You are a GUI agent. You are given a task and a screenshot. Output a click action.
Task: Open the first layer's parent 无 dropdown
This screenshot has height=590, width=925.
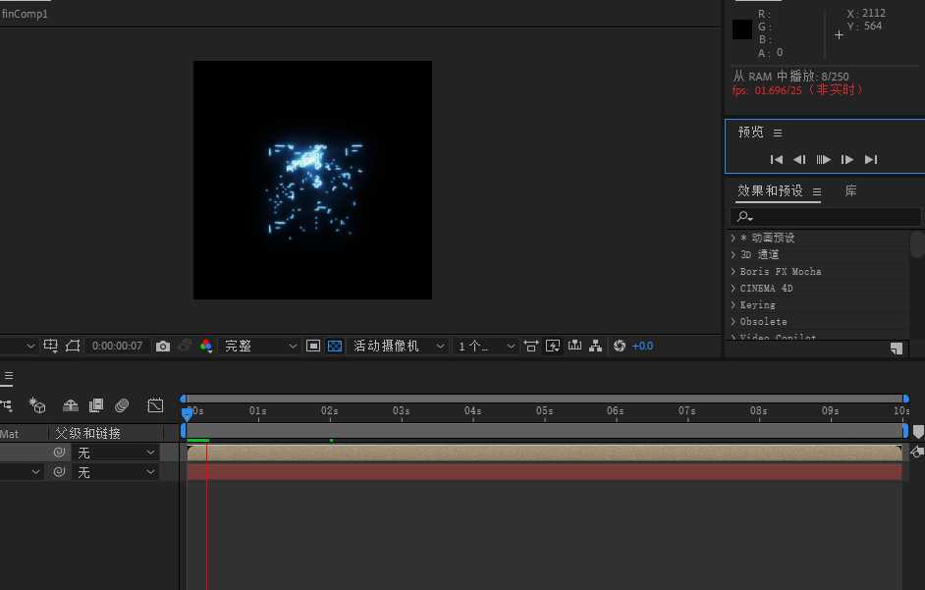coord(116,453)
